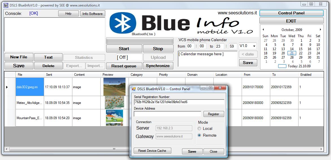Click the Content column header

pos(86,75)
